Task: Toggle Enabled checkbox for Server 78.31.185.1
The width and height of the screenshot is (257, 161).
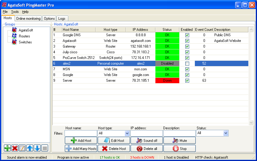Action: [187, 80]
